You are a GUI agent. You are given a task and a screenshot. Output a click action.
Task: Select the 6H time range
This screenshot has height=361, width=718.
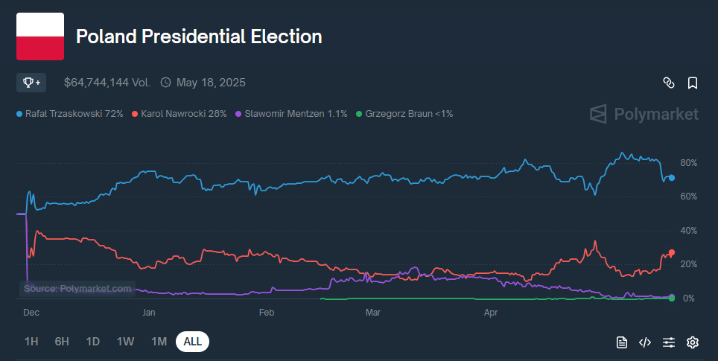(x=62, y=342)
